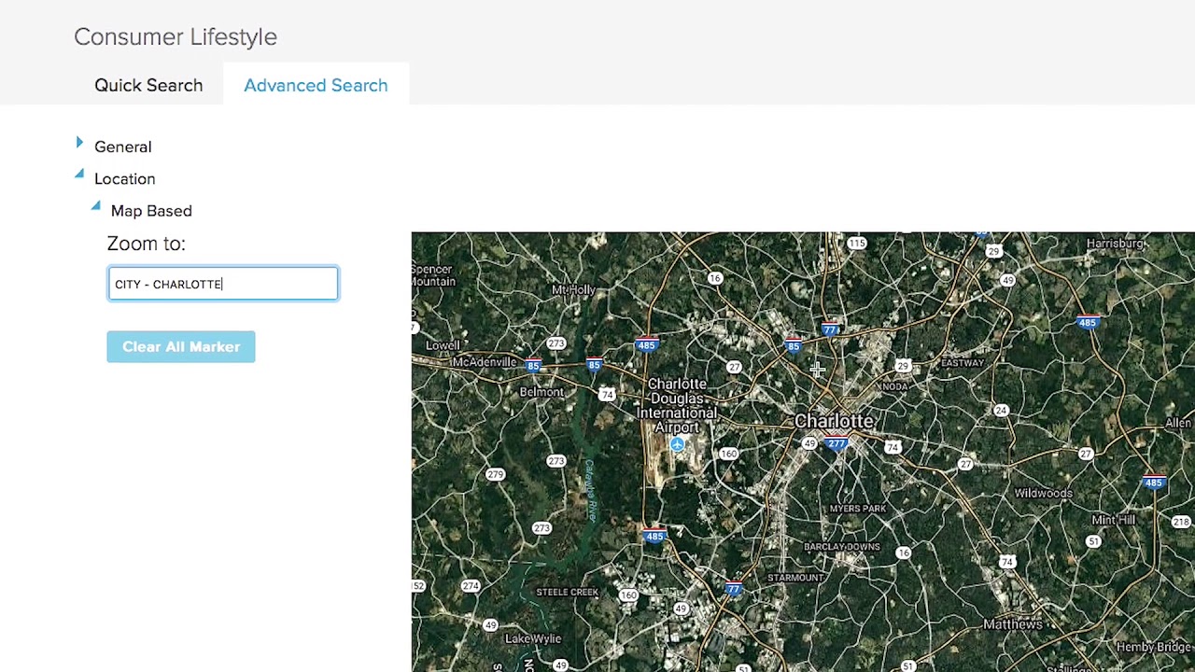Click the Steele Creek label on map
Screen dimensions: 1195x672
[x=567, y=592]
